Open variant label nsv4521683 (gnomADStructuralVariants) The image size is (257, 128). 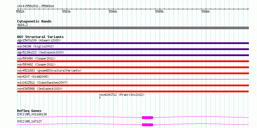pos(49,70)
